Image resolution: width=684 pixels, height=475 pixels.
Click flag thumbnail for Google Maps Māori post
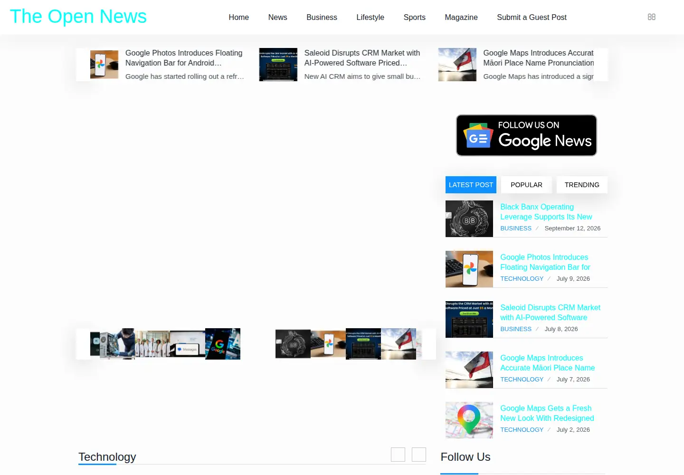click(x=469, y=370)
